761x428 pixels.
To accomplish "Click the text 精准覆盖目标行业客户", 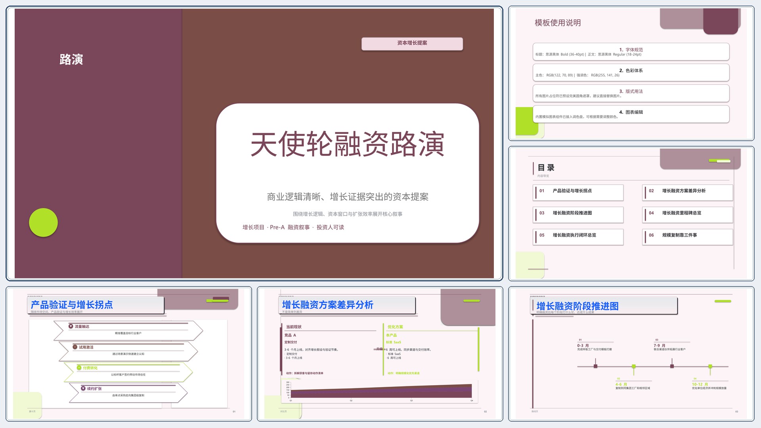I will point(128,333).
